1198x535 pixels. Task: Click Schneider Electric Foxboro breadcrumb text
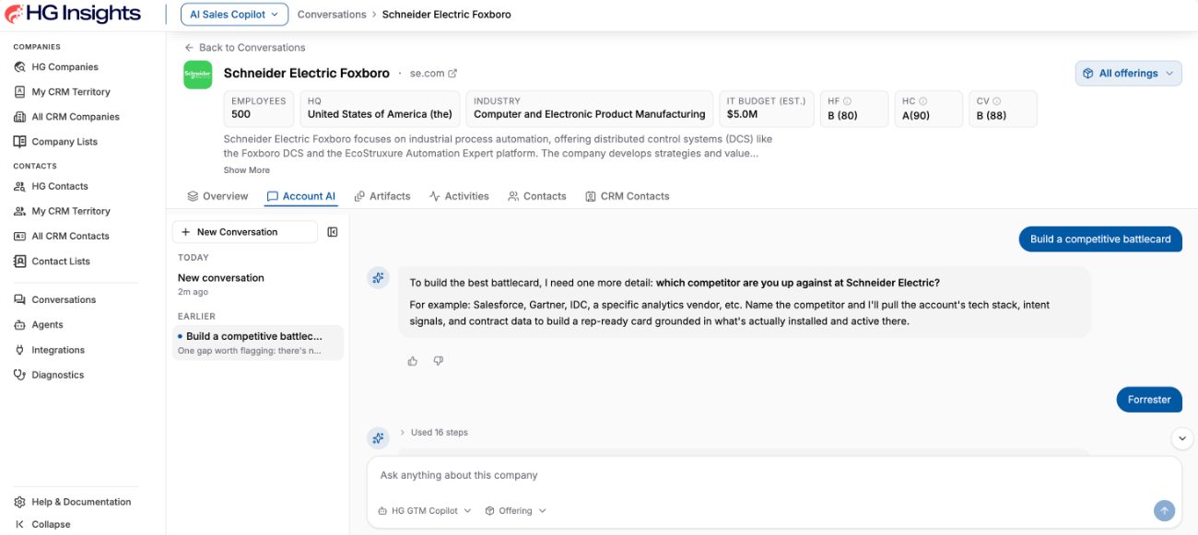coord(447,15)
